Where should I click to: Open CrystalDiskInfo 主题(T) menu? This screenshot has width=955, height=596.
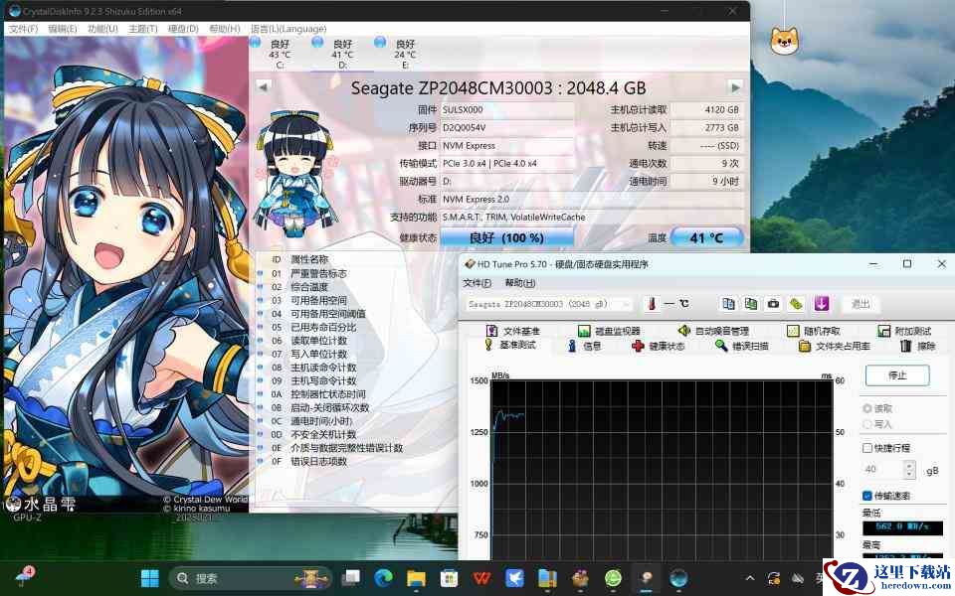[142, 29]
